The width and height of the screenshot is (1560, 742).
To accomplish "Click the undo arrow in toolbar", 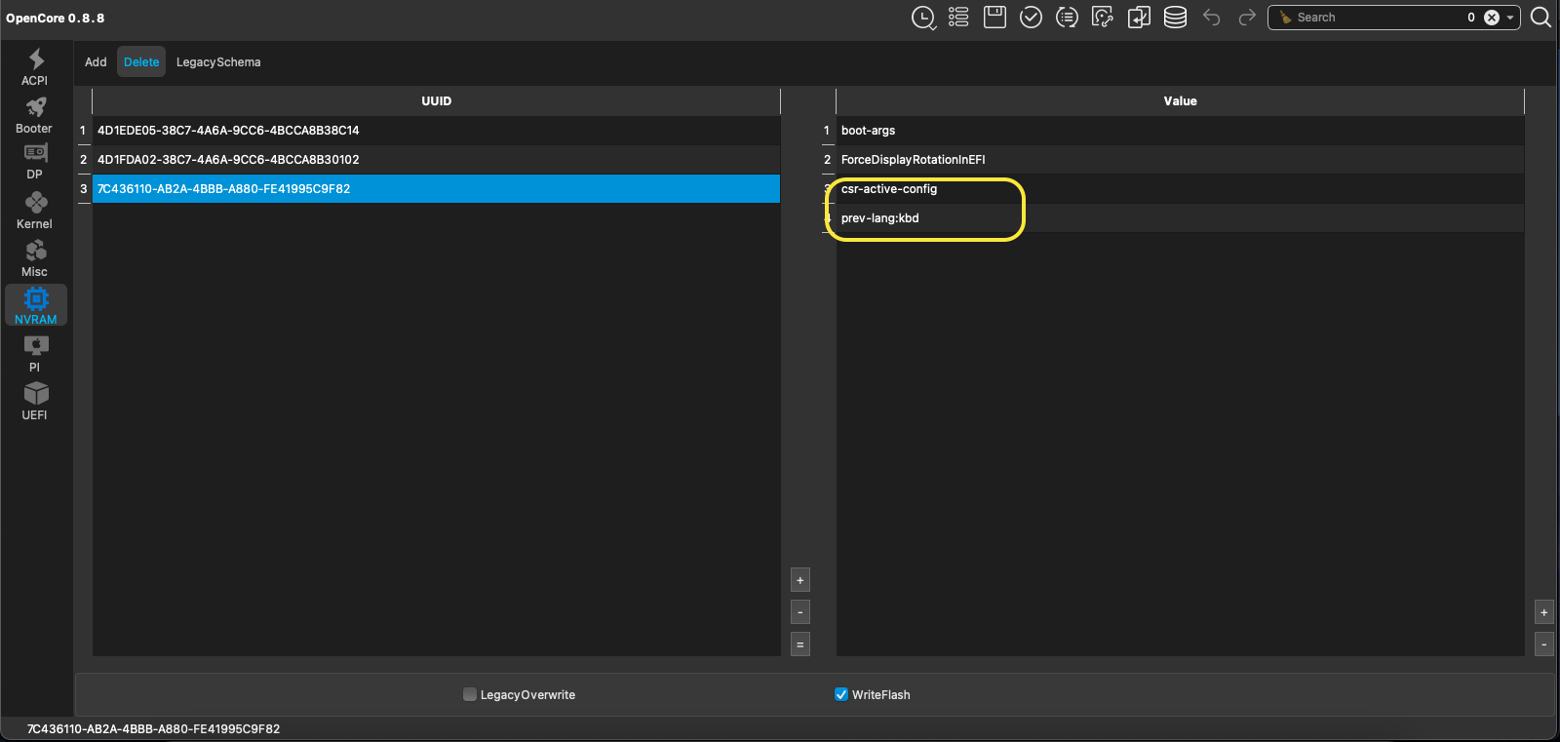I will [x=1211, y=18].
